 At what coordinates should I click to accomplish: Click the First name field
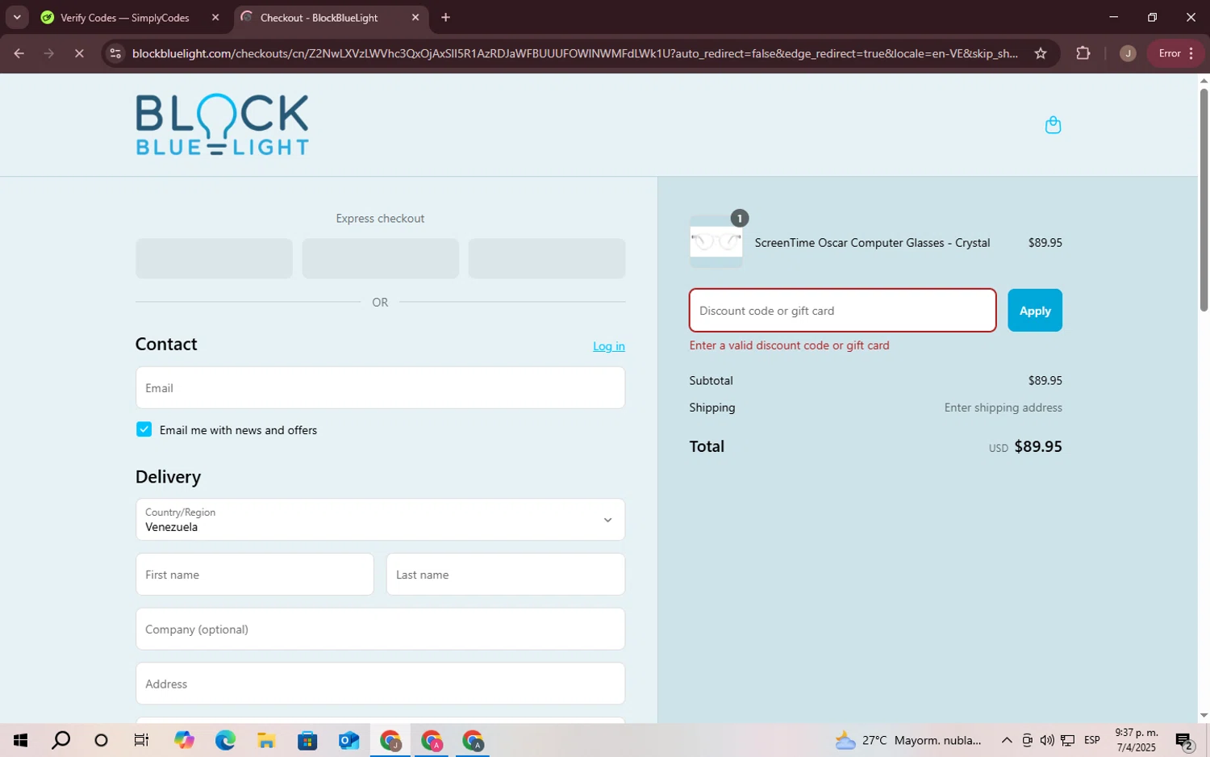pos(255,575)
